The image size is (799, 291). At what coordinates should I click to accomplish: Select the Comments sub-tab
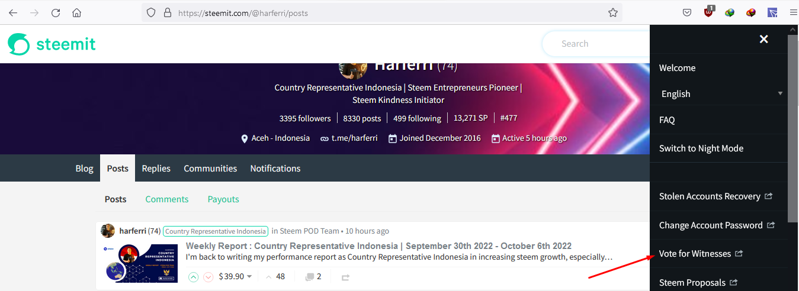[x=167, y=199]
